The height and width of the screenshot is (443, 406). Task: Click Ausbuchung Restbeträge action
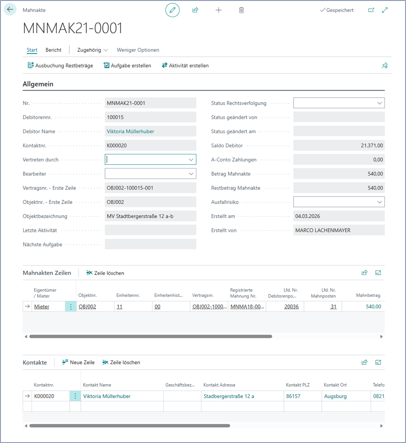60,66
